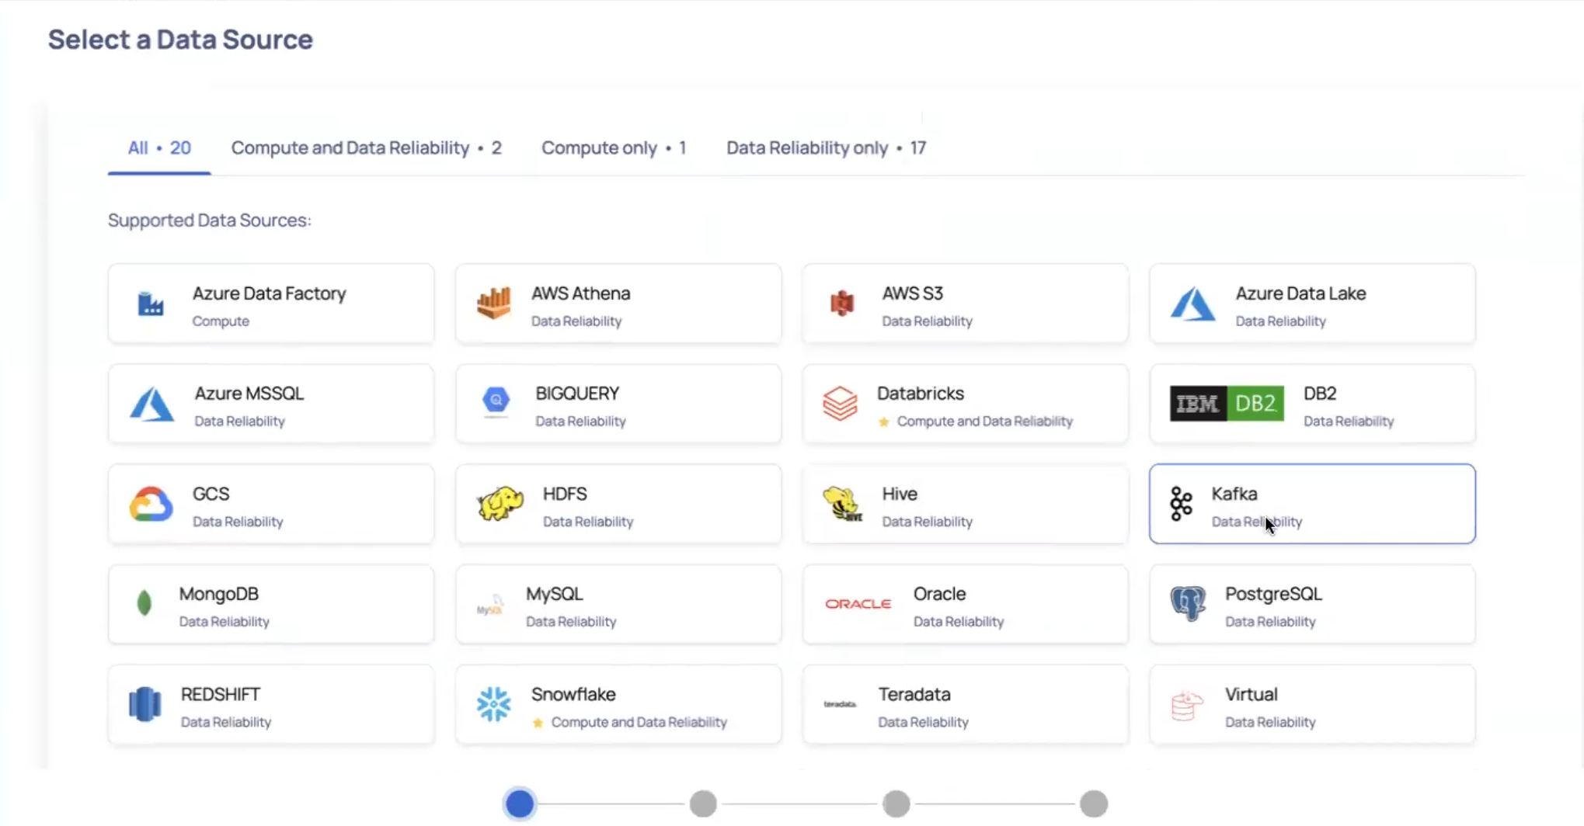The width and height of the screenshot is (1584, 826).
Task: Pick the Hive name
Action: [x=900, y=494]
